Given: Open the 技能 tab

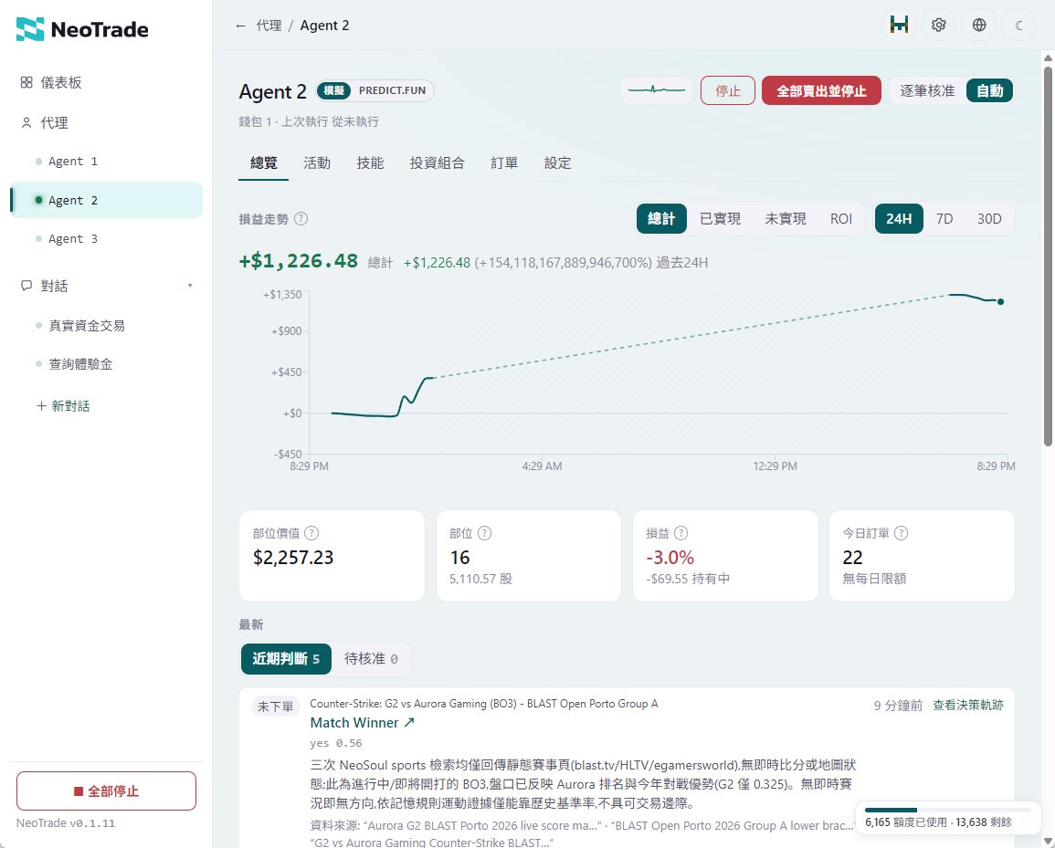Looking at the screenshot, I should (370, 162).
